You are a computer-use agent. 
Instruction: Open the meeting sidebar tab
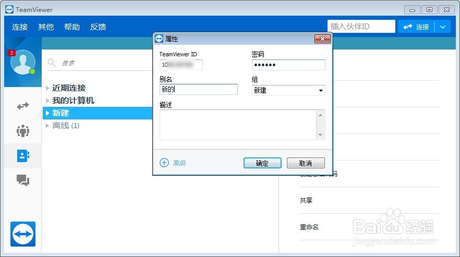point(23,131)
